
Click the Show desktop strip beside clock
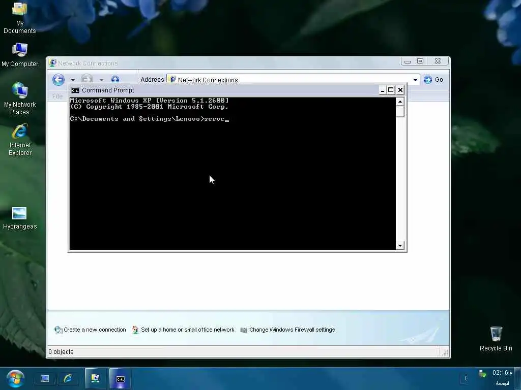coord(517,378)
